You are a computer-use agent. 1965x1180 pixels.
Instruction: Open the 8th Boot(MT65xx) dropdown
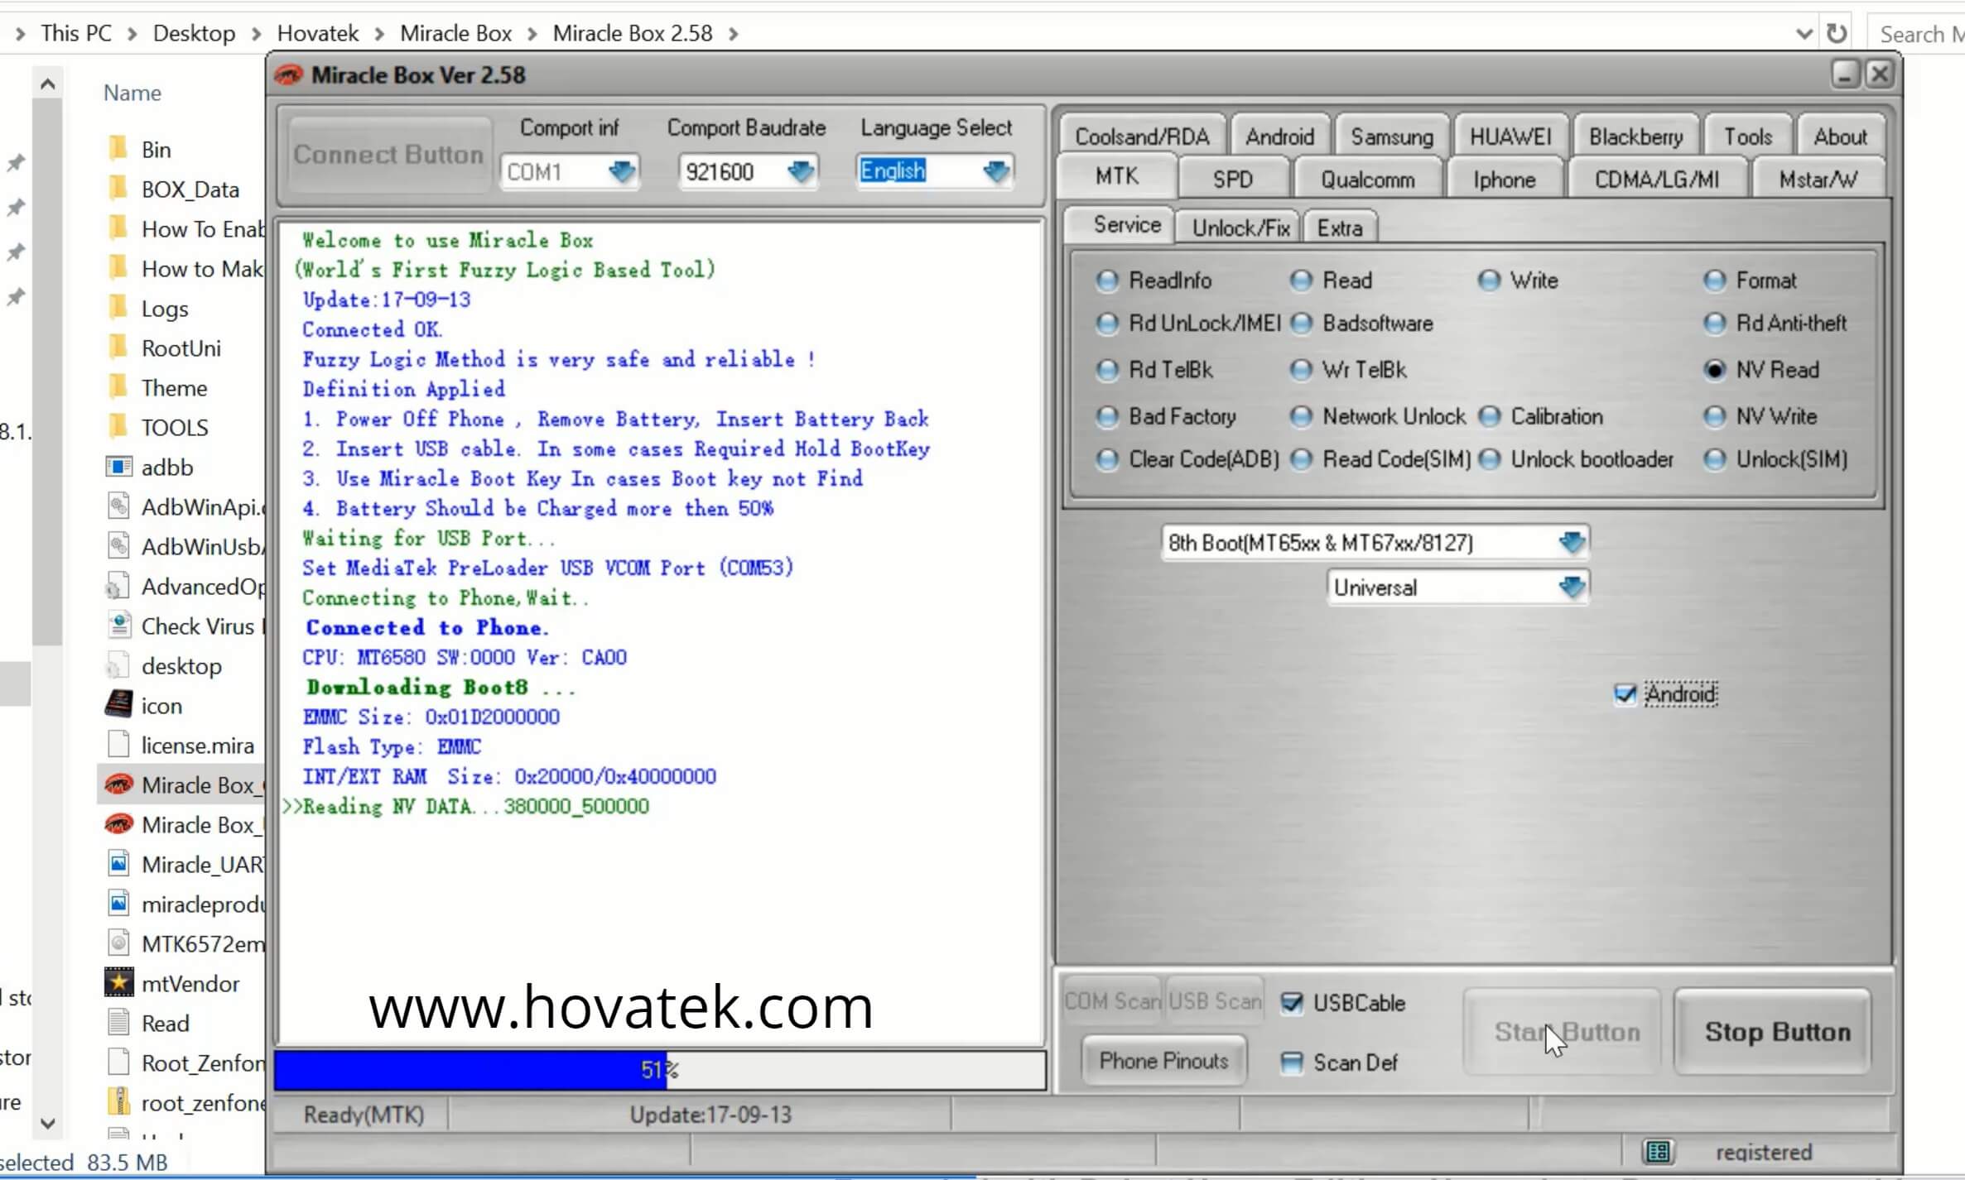(1572, 542)
